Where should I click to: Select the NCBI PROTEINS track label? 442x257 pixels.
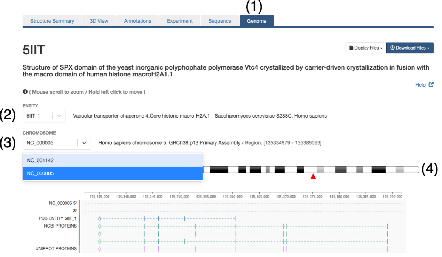click(x=60, y=226)
